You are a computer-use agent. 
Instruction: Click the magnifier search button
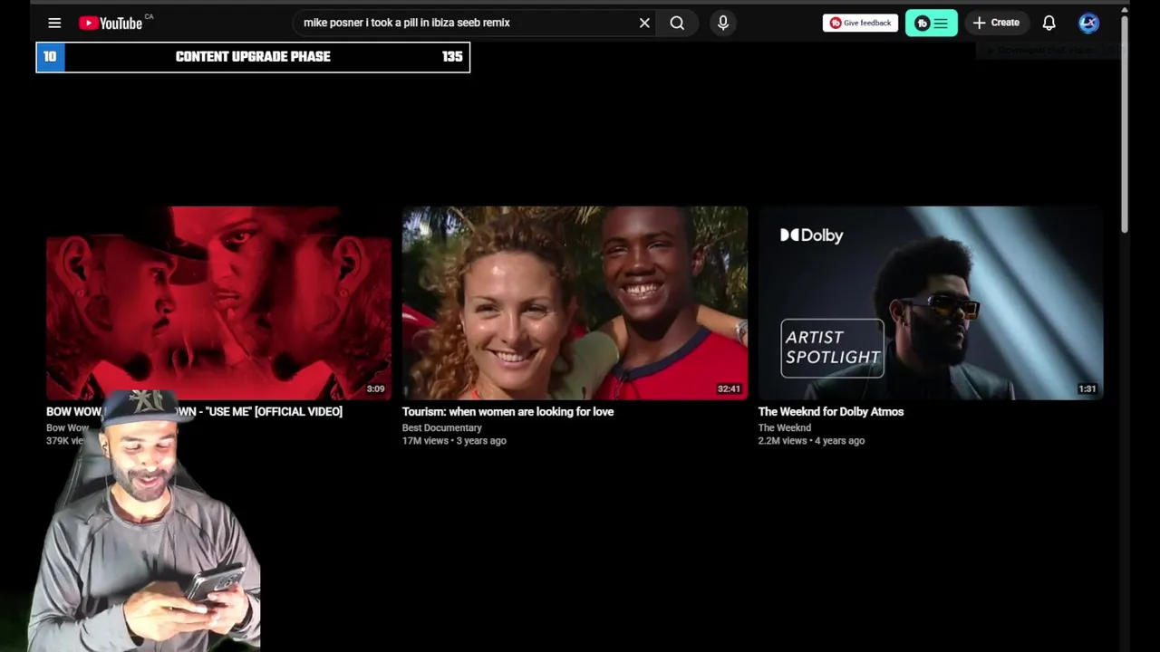pos(677,23)
